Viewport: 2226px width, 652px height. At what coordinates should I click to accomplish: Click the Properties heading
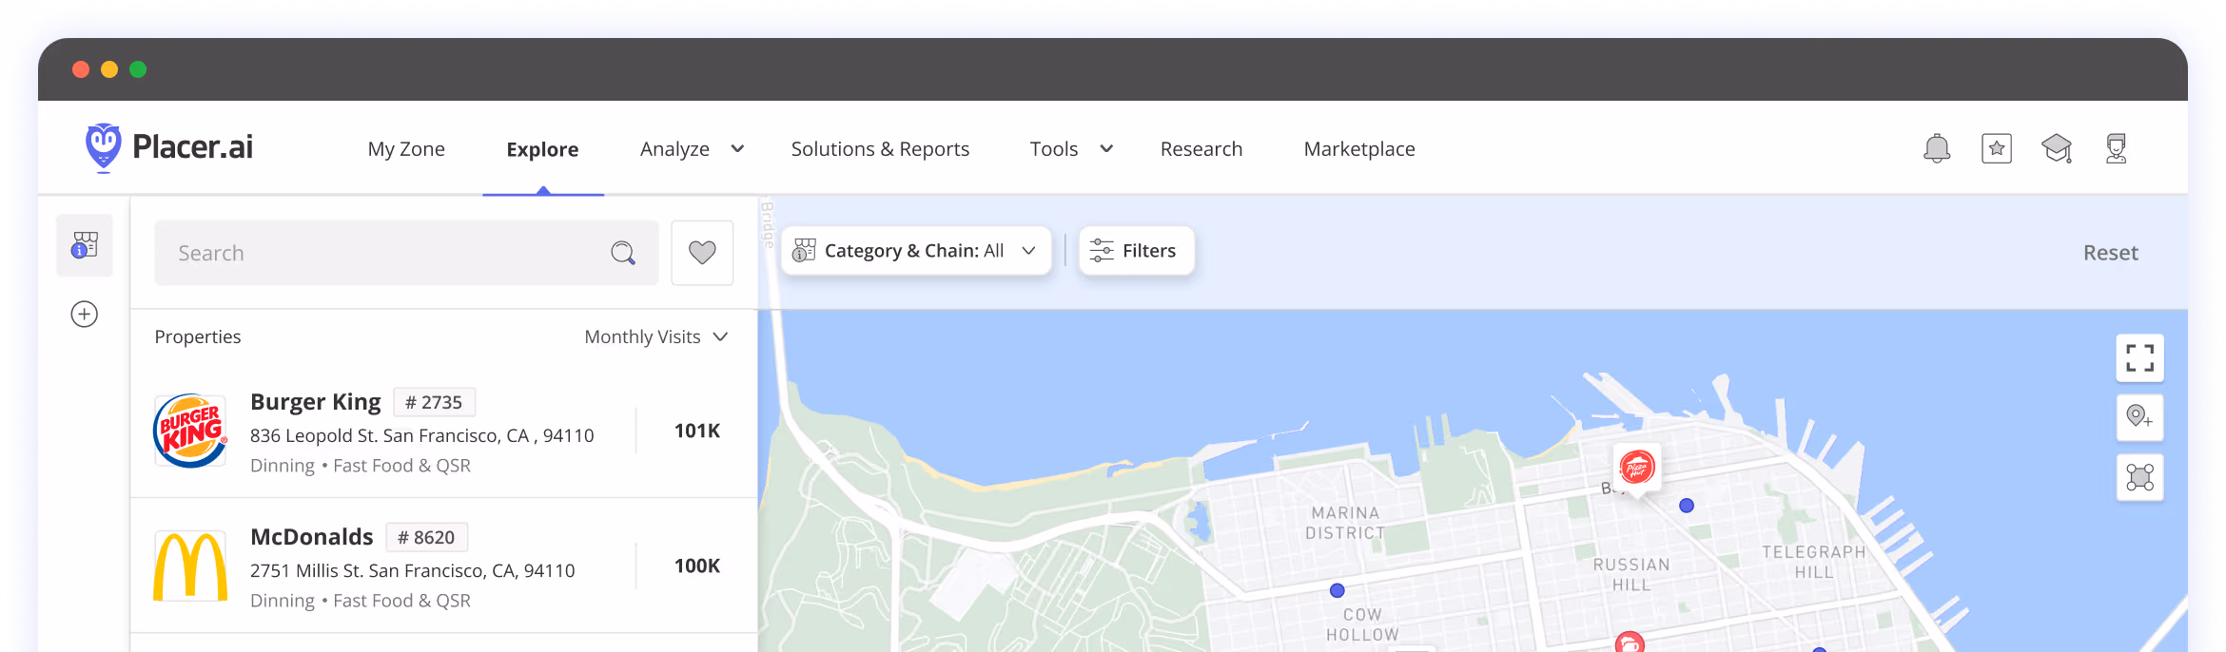[x=198, y=336]
